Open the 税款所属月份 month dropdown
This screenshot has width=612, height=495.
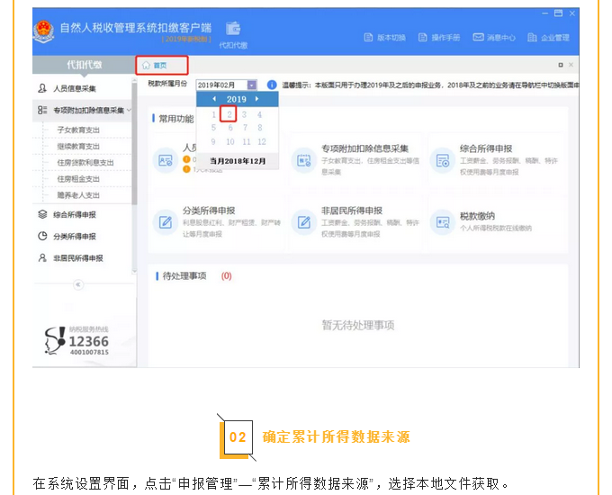point(252,85)
